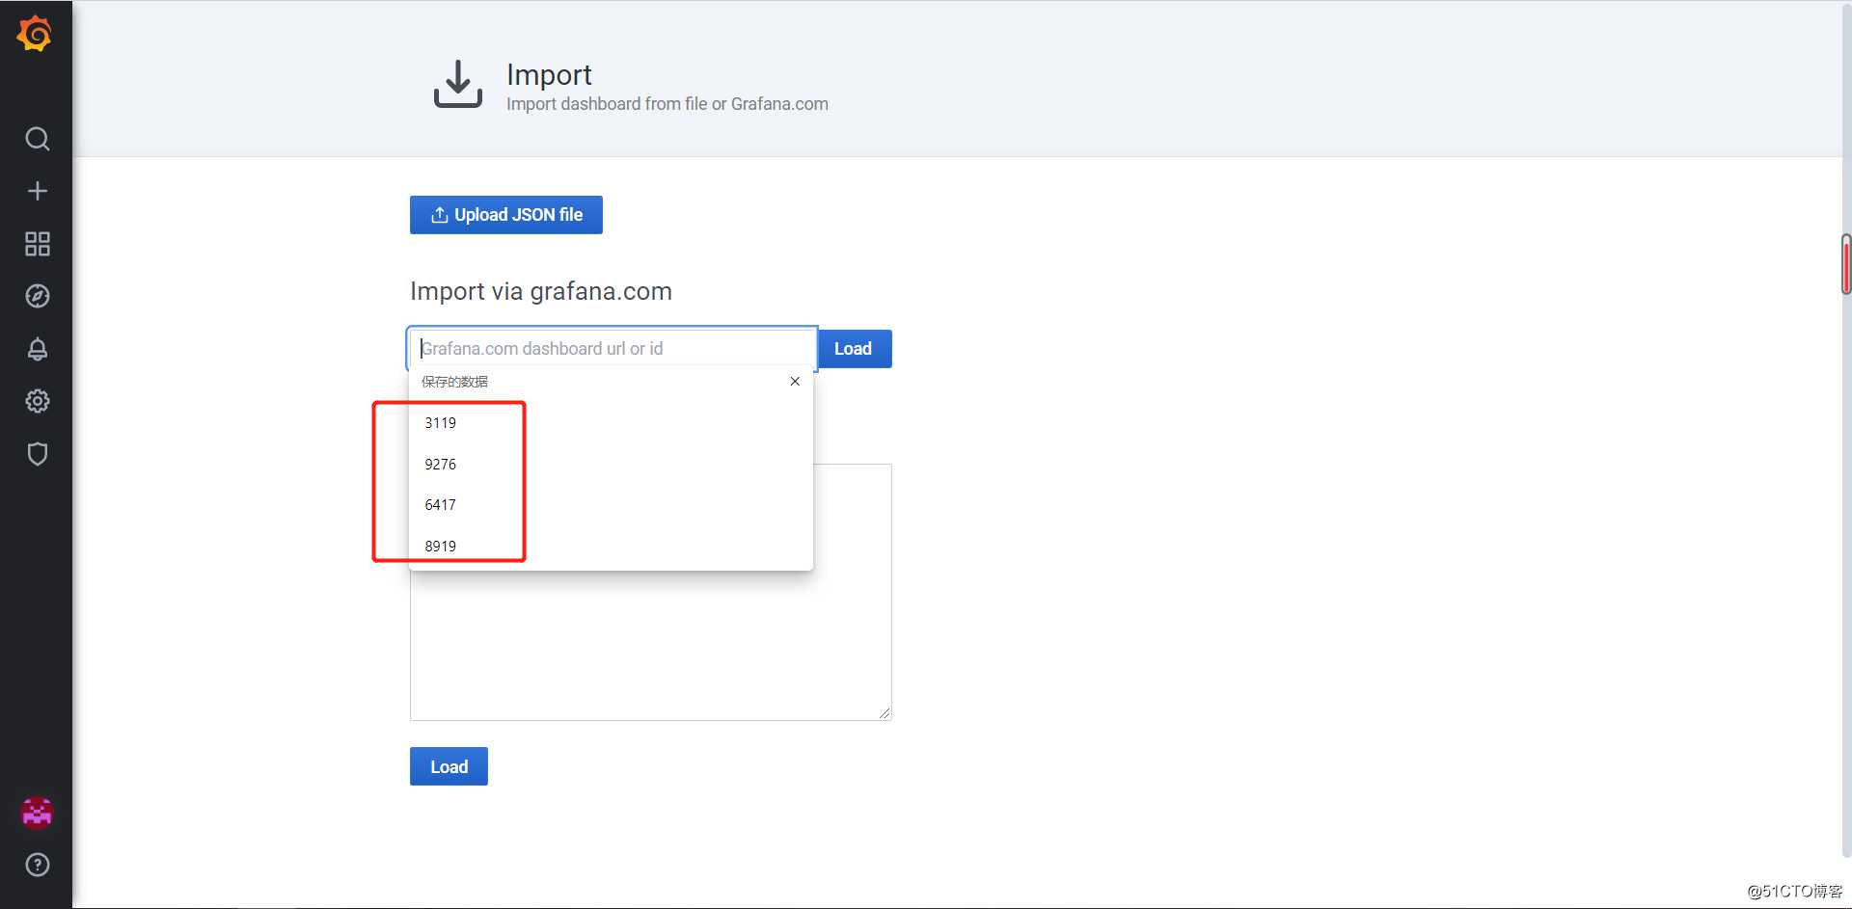This screenshot has height=909, width=1852.
Task: Open the Grafana home logo
Action: (x=35, y=33)
